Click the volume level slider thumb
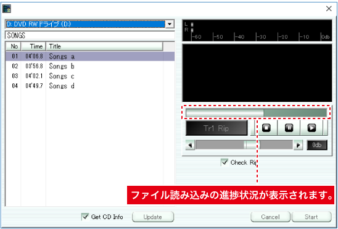 [252, 145]
